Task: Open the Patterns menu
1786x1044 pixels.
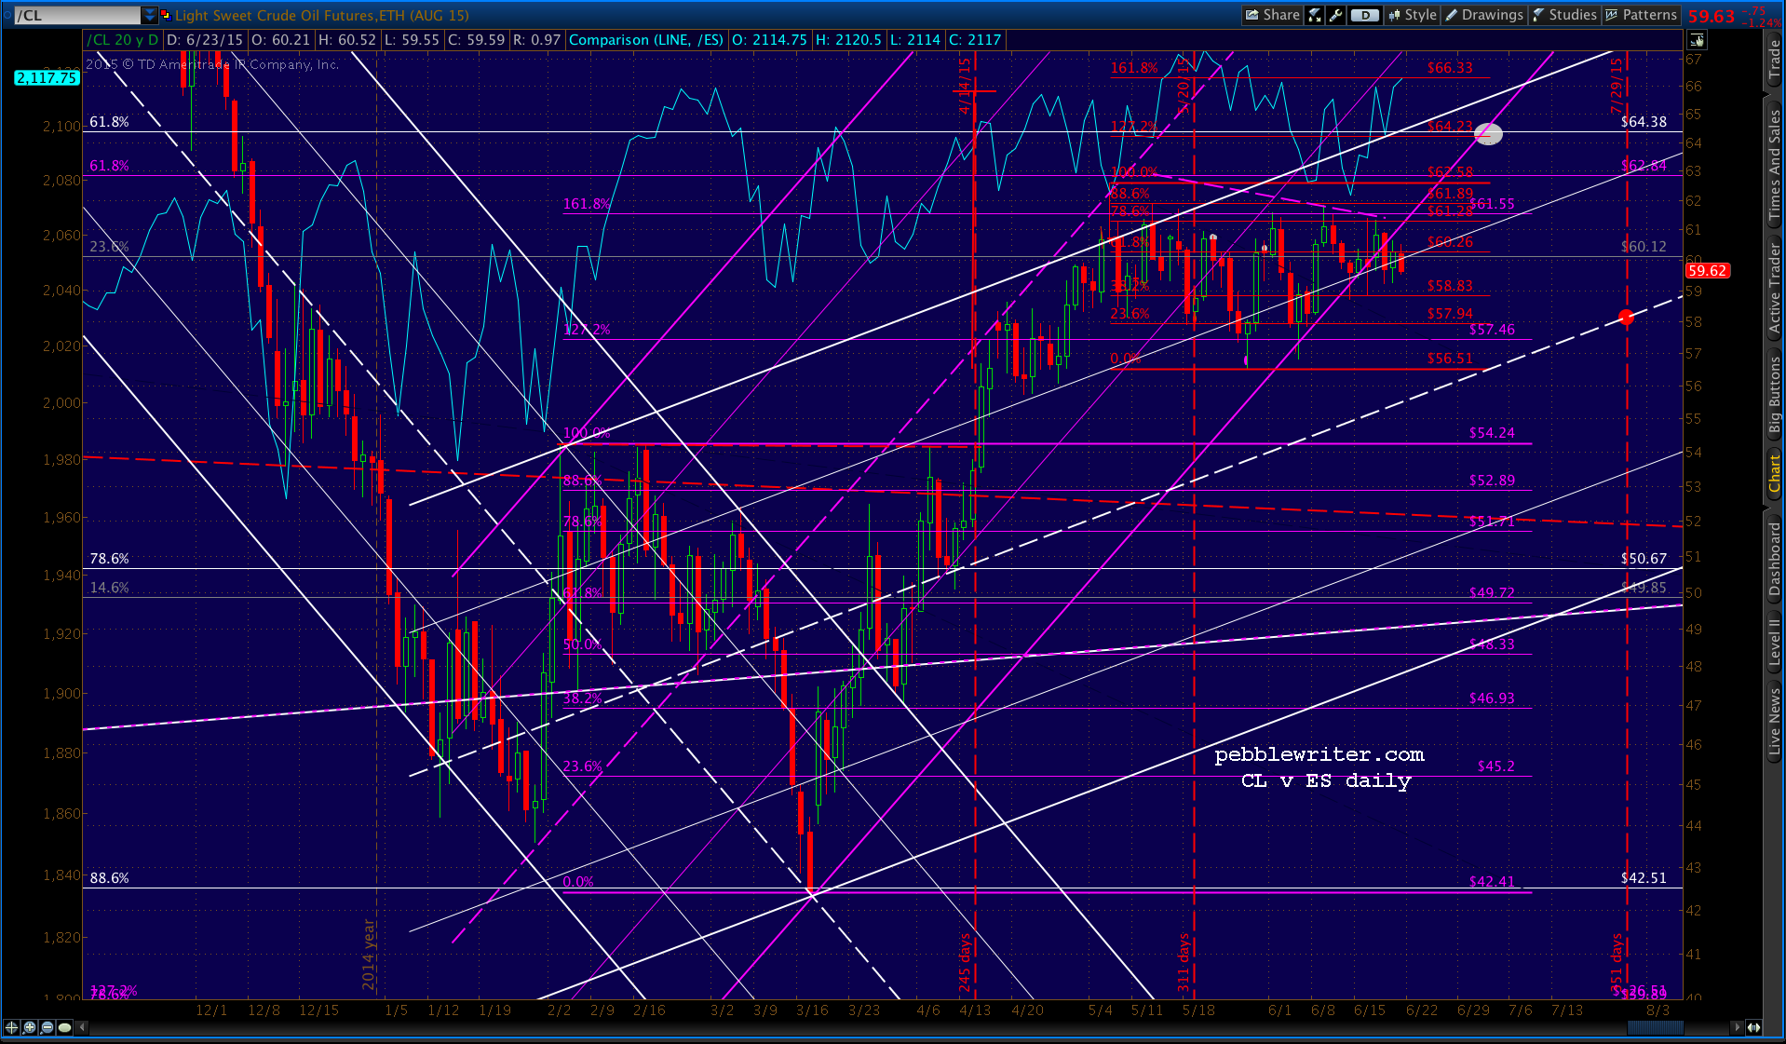Action: (x=1641, y=15)
